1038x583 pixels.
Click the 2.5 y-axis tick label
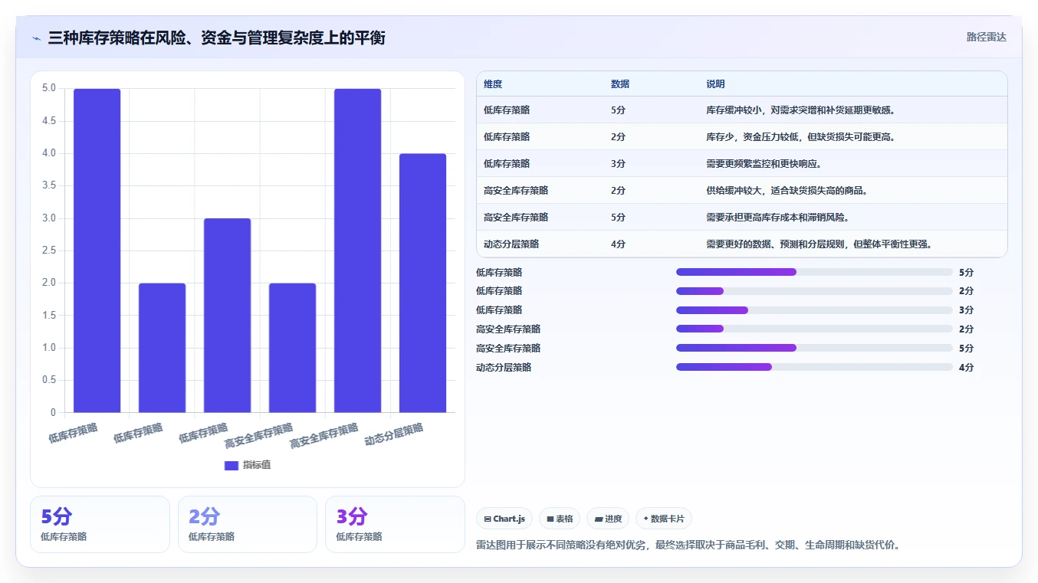tap(49, 251)
